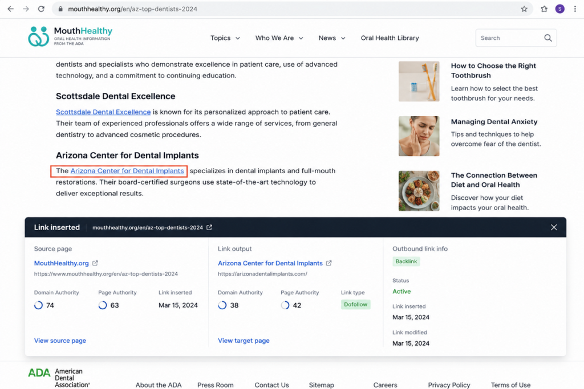Screen dimensions: 584x389
Task: Click target Page Authority 42 gauge
Action: point(285,305)
